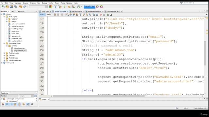Click the New Project toolbar icon
Image resolution: width=209 pixels, height=117 pixels.
tap(7, 7)
